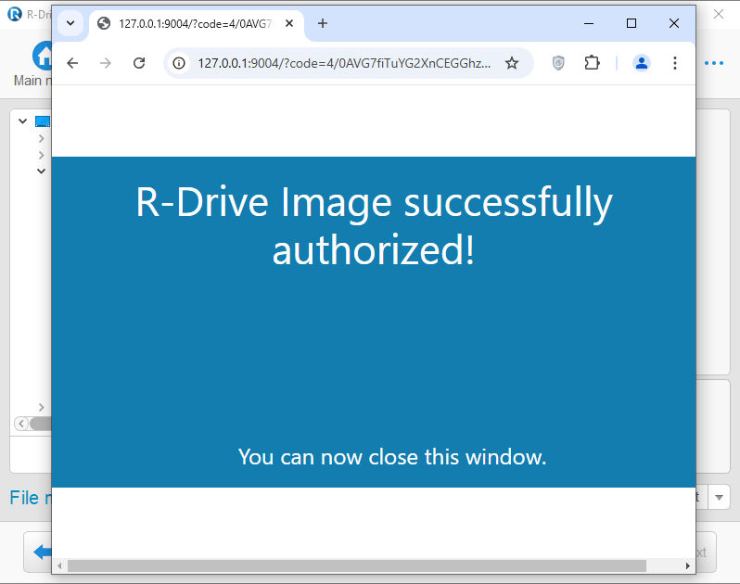Open the R-Drive Image three-dots menu

pos(714,63)
